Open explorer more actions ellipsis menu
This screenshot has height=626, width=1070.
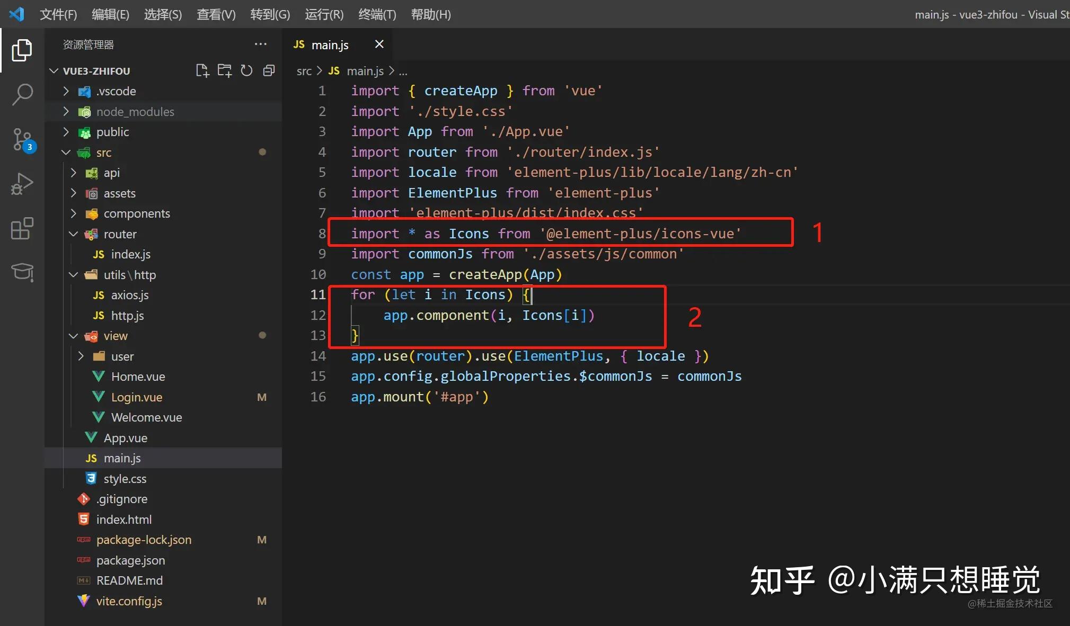(261, 44)
